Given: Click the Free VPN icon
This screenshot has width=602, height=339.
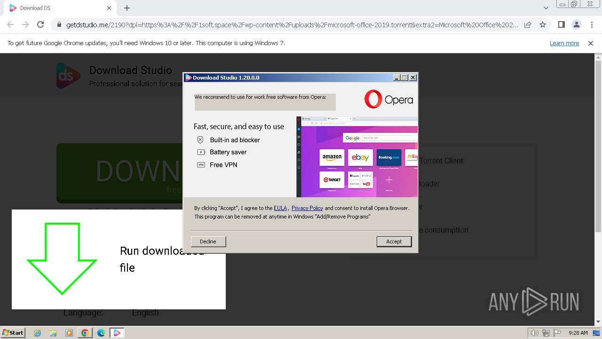Looking at the screenshot, I should click(x=201, y=165).
